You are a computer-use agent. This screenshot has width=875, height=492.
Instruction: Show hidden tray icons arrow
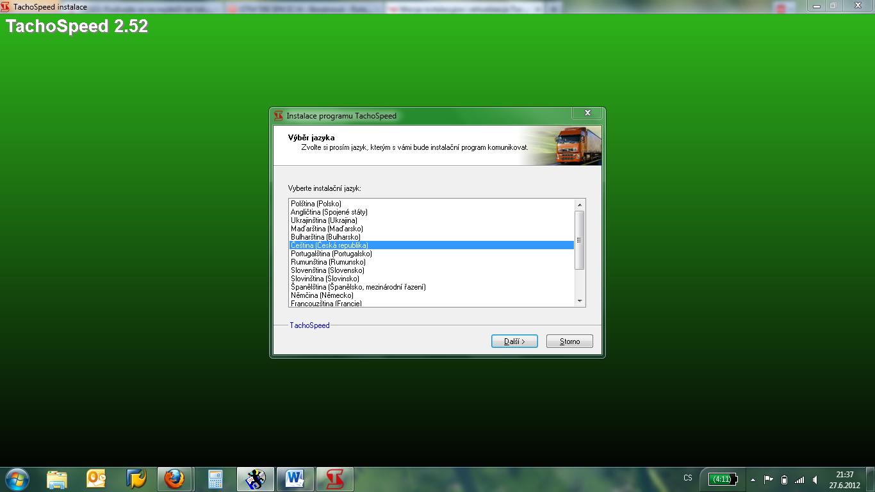point(753,480)
